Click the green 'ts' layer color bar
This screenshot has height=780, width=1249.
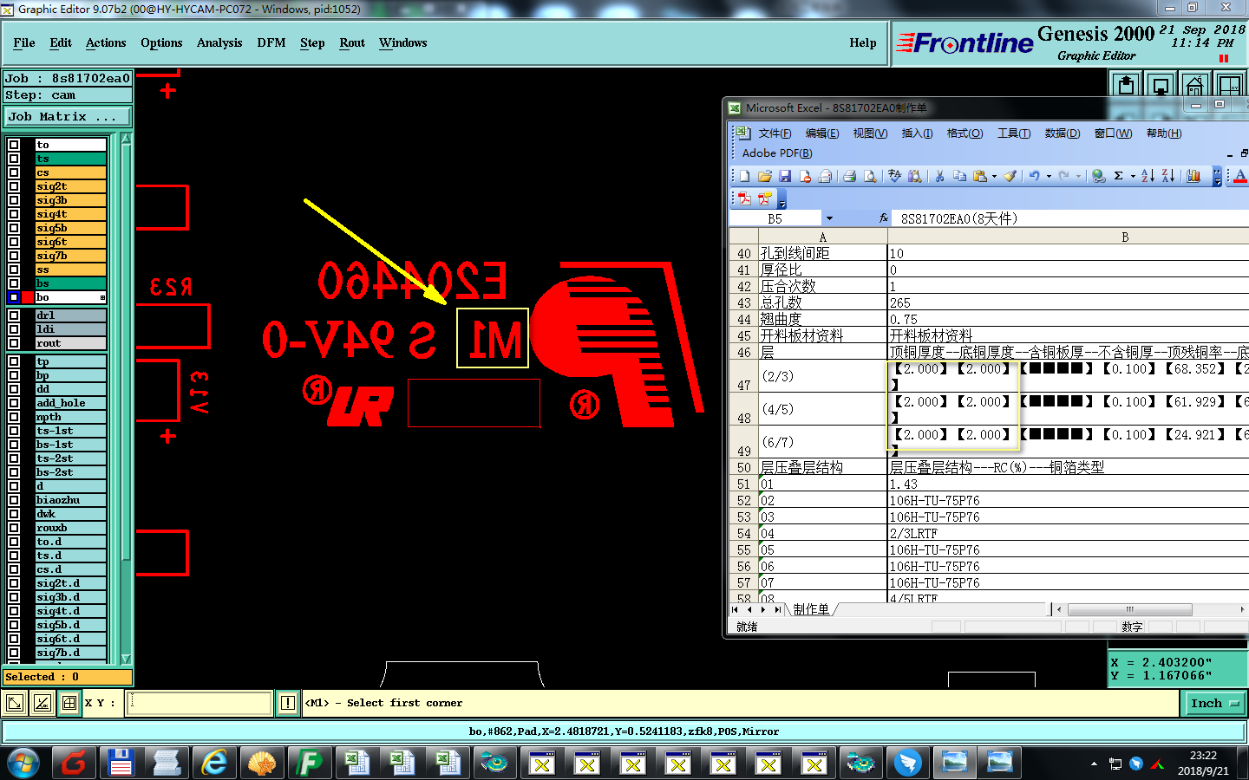click(70, 159)
